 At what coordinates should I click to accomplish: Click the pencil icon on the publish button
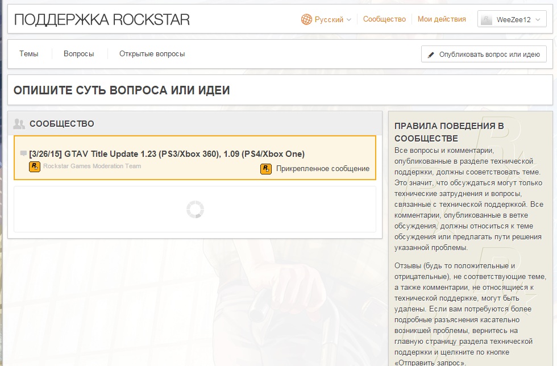point(431,55)
